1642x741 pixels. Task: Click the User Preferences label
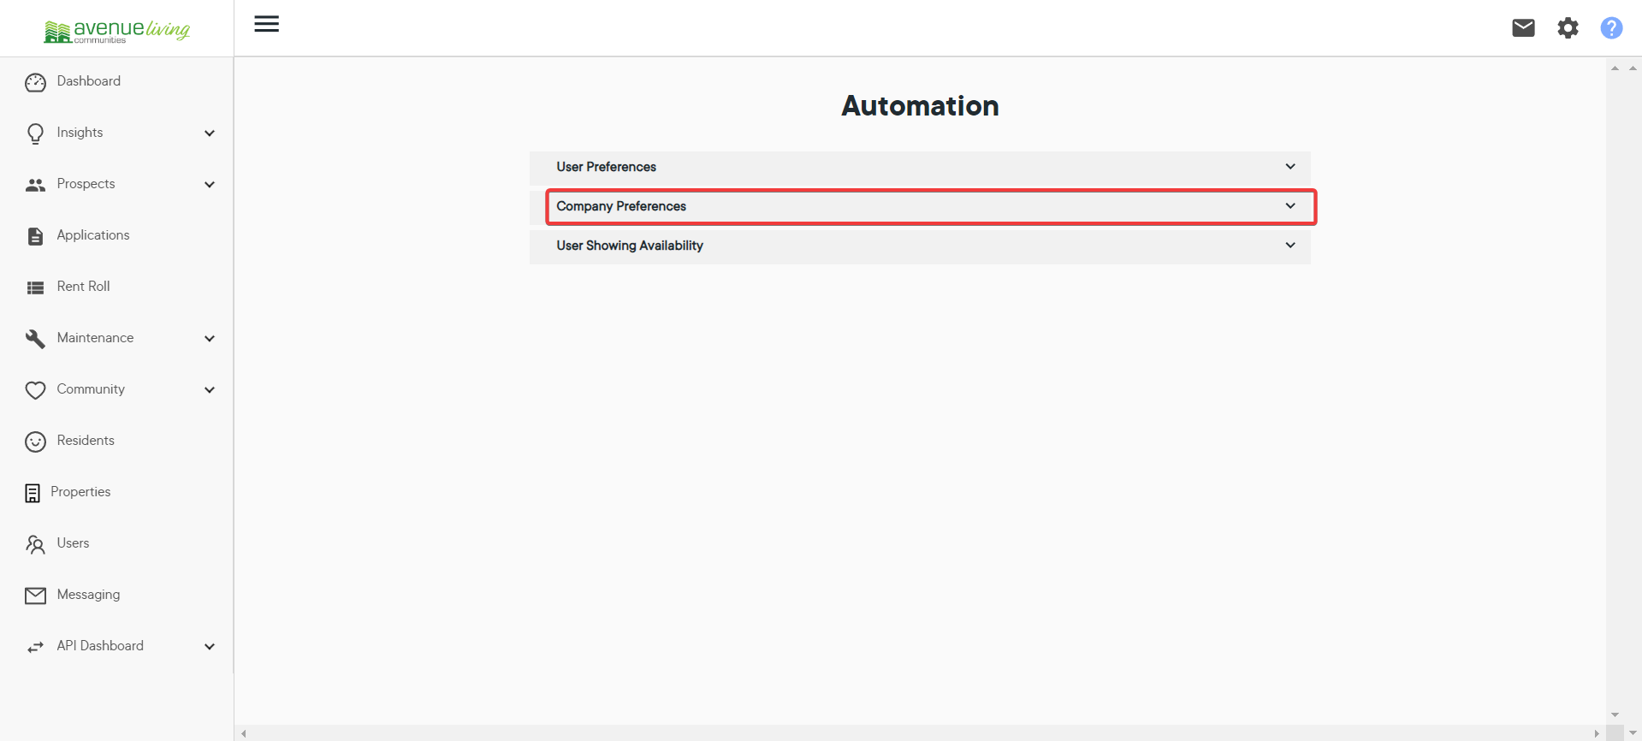pos(606,167)
